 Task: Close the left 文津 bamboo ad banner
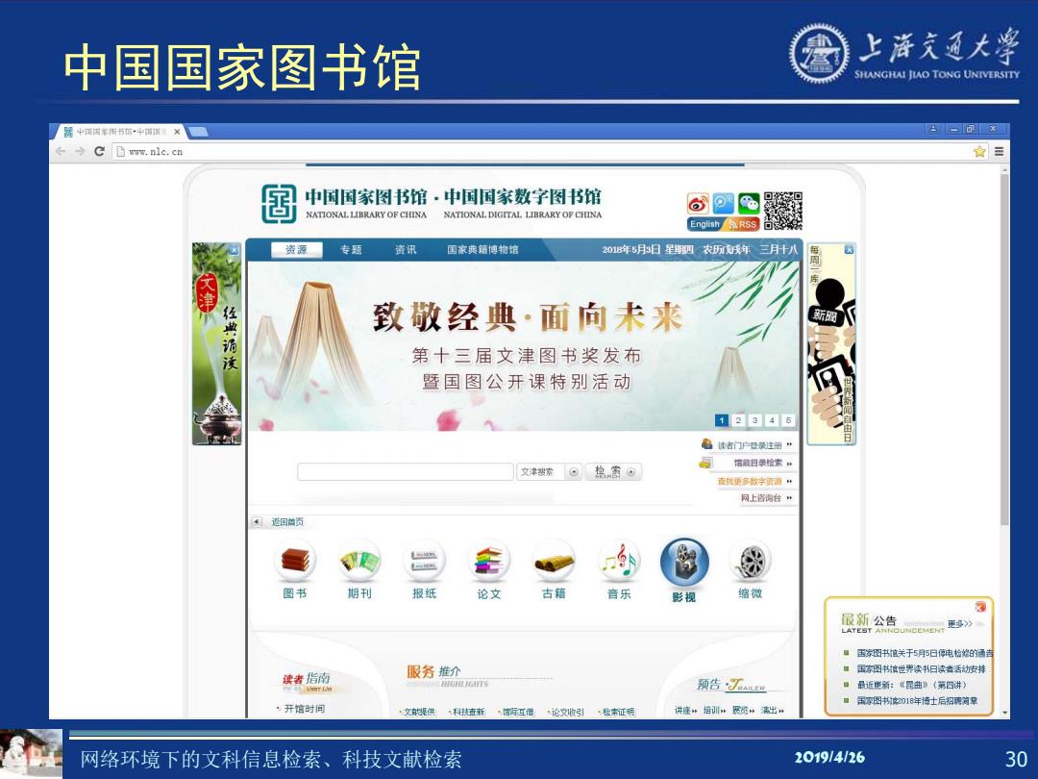233,250
